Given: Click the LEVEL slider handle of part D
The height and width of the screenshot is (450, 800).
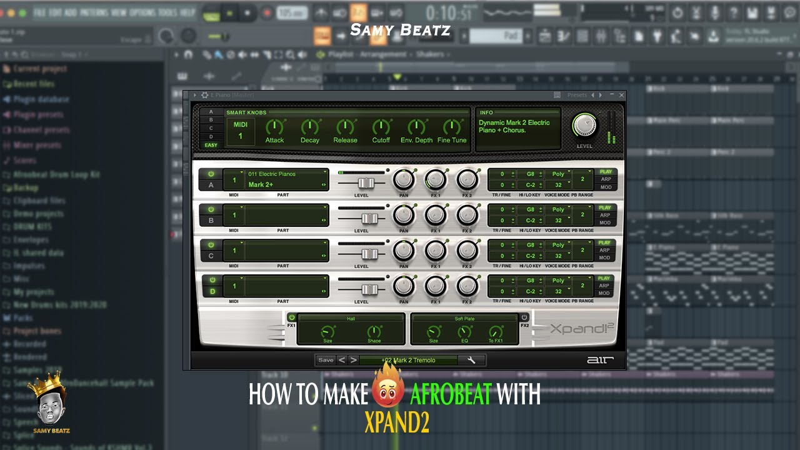Looking at the screenshot, I should point(370,289).
